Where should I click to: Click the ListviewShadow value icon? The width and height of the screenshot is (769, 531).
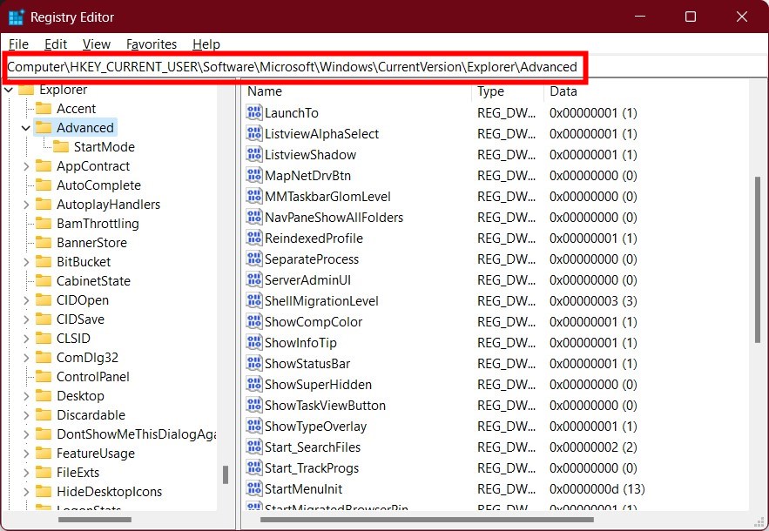point(254,154)
